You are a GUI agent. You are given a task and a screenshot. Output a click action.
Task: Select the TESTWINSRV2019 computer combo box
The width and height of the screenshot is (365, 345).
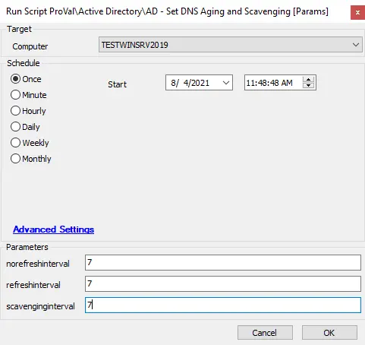[231, 45]
